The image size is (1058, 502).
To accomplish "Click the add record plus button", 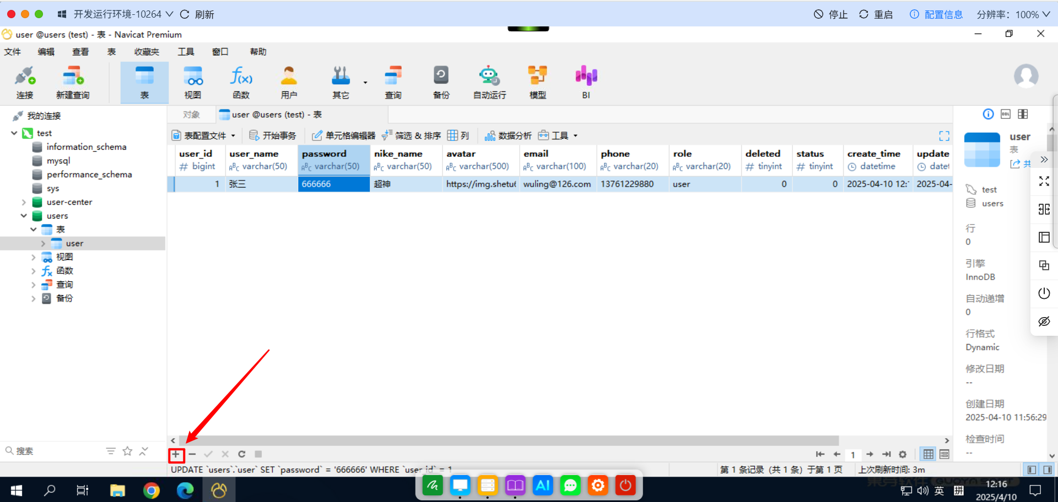I will [176, 454].
